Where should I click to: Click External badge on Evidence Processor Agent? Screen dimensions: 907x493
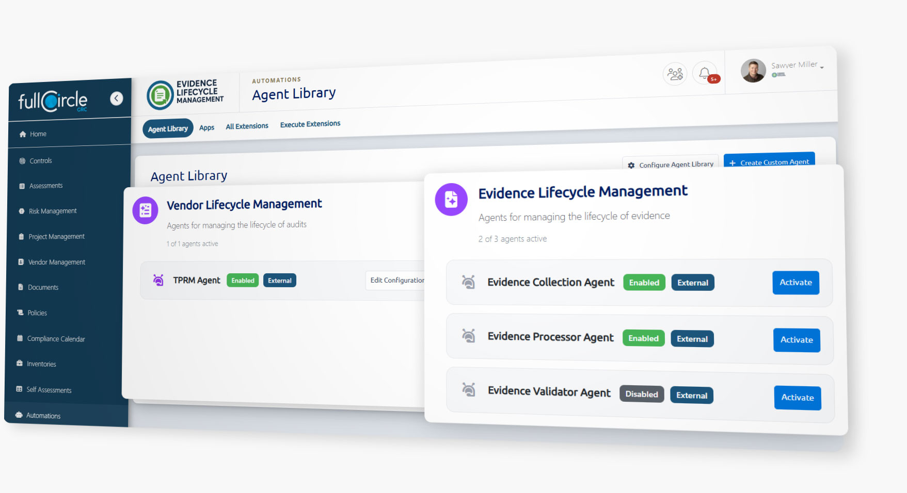[692, 339]
